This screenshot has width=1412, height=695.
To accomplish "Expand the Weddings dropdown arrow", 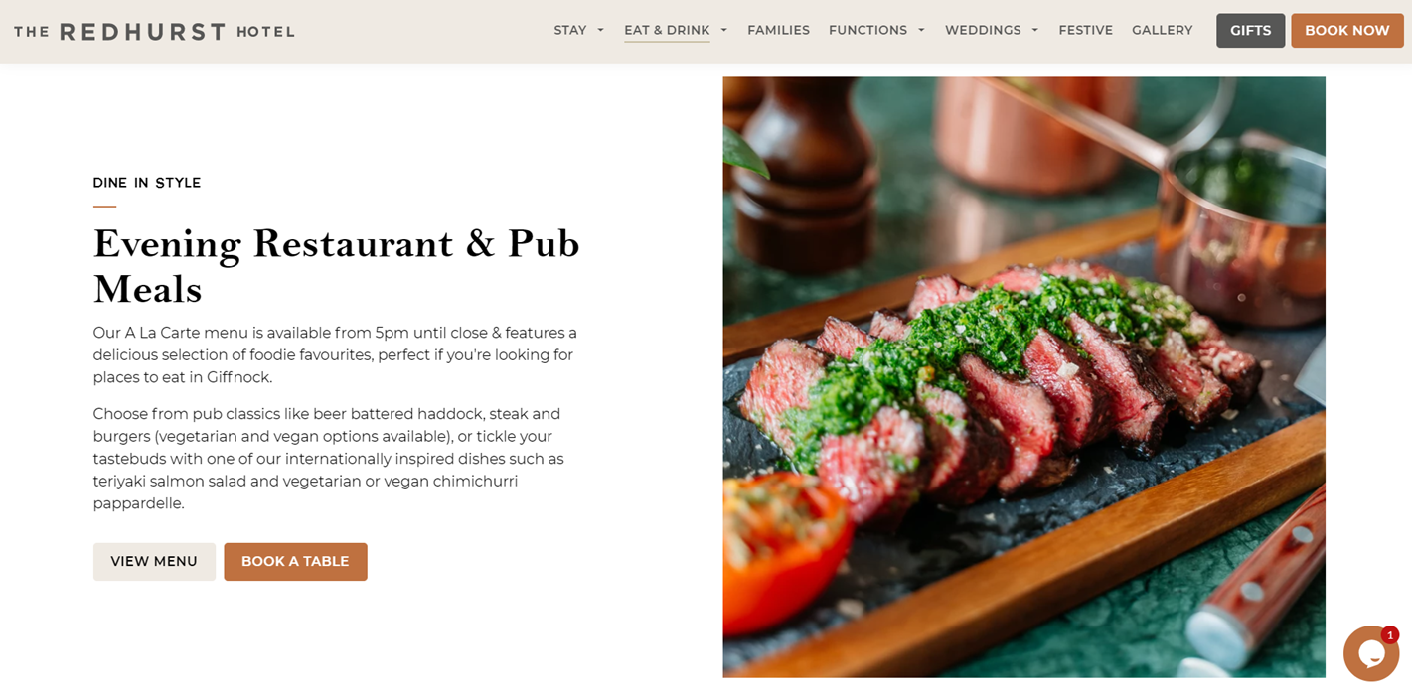I will pyautogui.click(x=1034, y=31).
